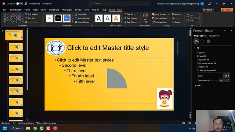Select the No fill radio button

tap(198, 52)
